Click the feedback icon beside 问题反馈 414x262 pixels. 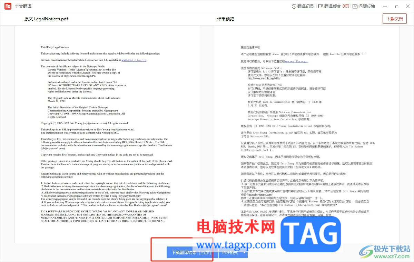(355, 6)
